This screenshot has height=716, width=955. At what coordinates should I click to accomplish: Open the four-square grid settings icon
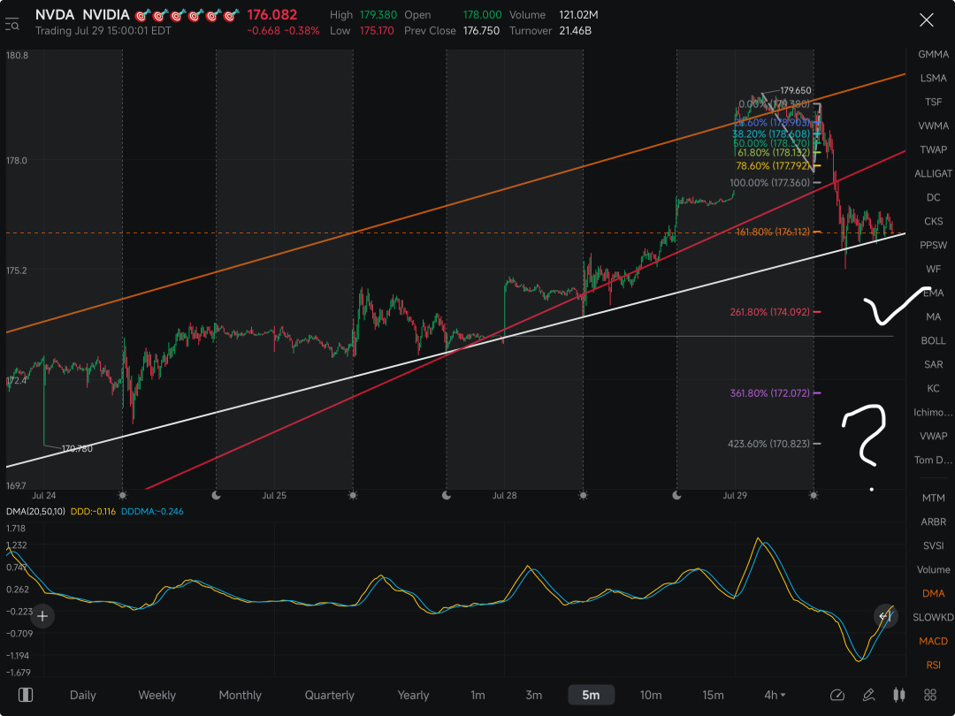[x=930, y=695]
